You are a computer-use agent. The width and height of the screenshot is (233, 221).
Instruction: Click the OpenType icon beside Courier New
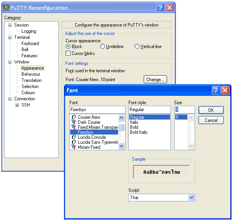[x=74, y=117]
